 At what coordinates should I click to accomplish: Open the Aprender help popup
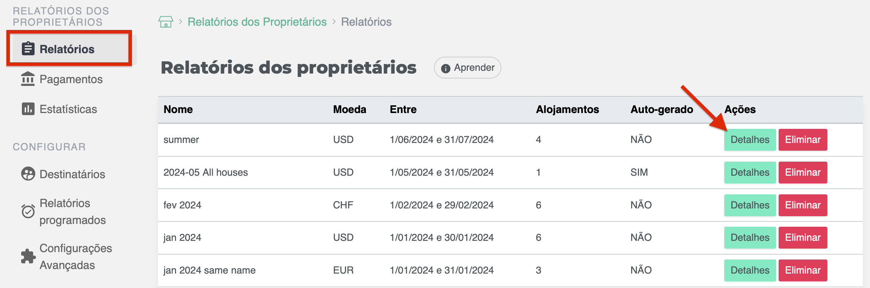point(467,67)
